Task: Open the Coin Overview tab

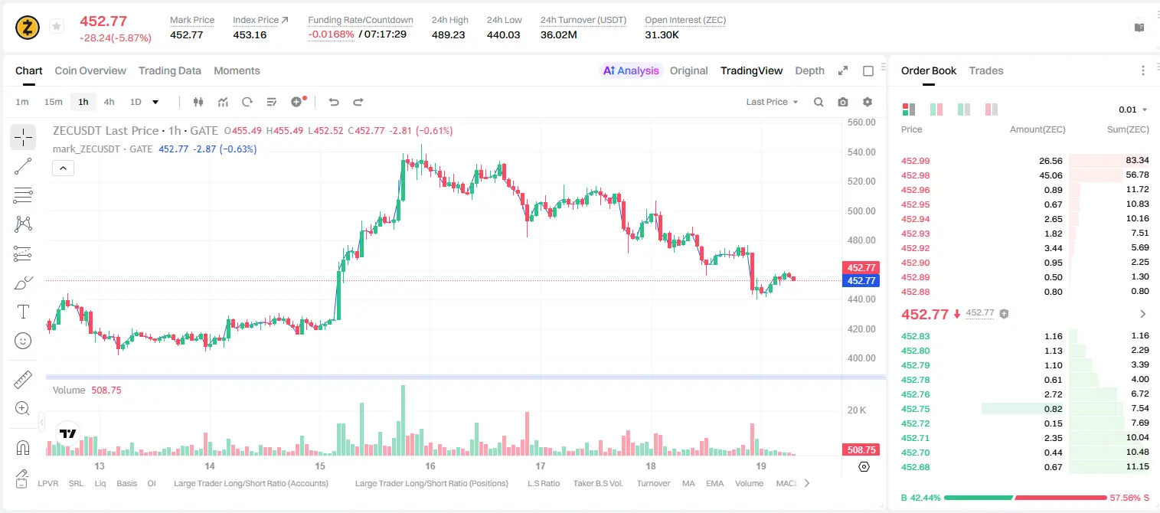Action: click(x=90, y=70)
